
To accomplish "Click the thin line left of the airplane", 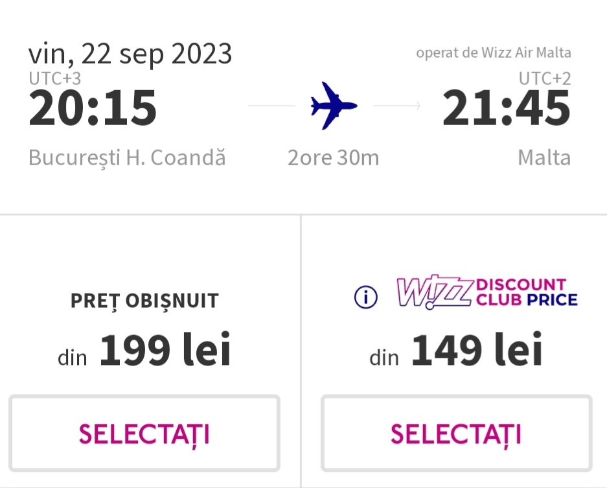I will [271, 106].
